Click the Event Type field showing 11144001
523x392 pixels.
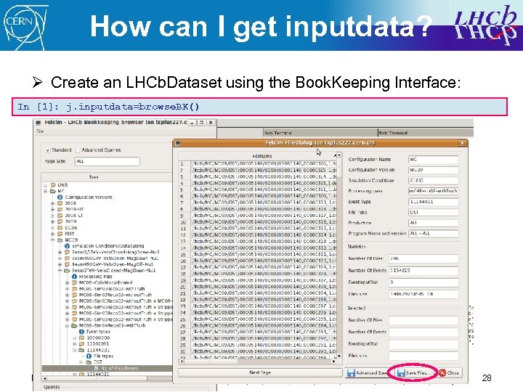[x=433, y=202]
